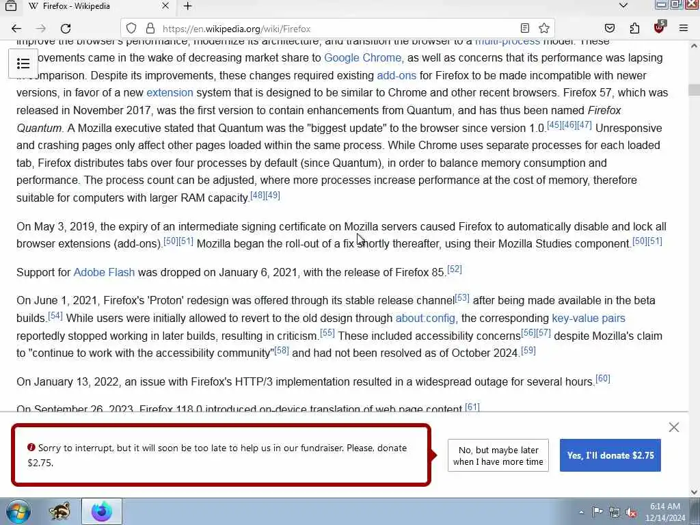The image size is (700, 525).
Task: Close the Firefox - Wikipedia tab
Action: [x=165, y=5]
